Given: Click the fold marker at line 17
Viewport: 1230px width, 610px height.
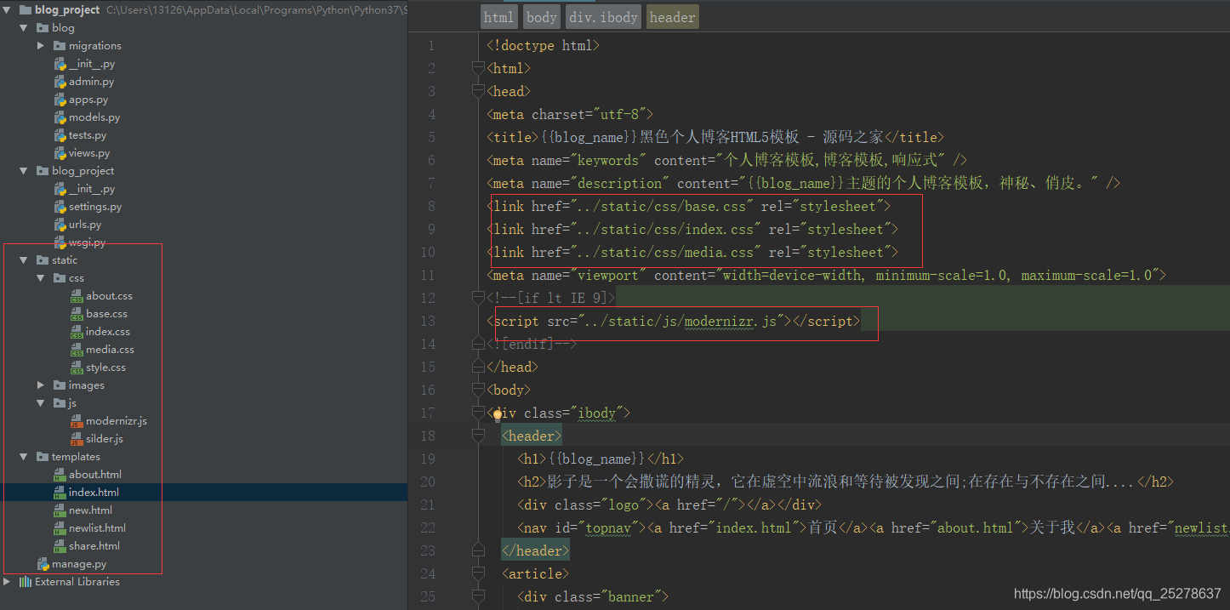Looking at the screenshot, I should pos(478,413).
